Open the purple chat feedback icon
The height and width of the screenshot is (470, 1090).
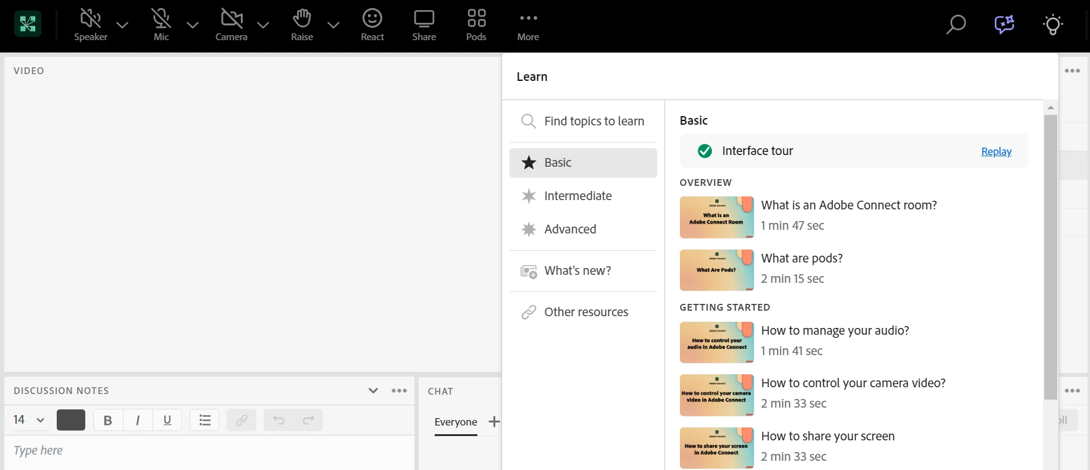point(1005,25)
